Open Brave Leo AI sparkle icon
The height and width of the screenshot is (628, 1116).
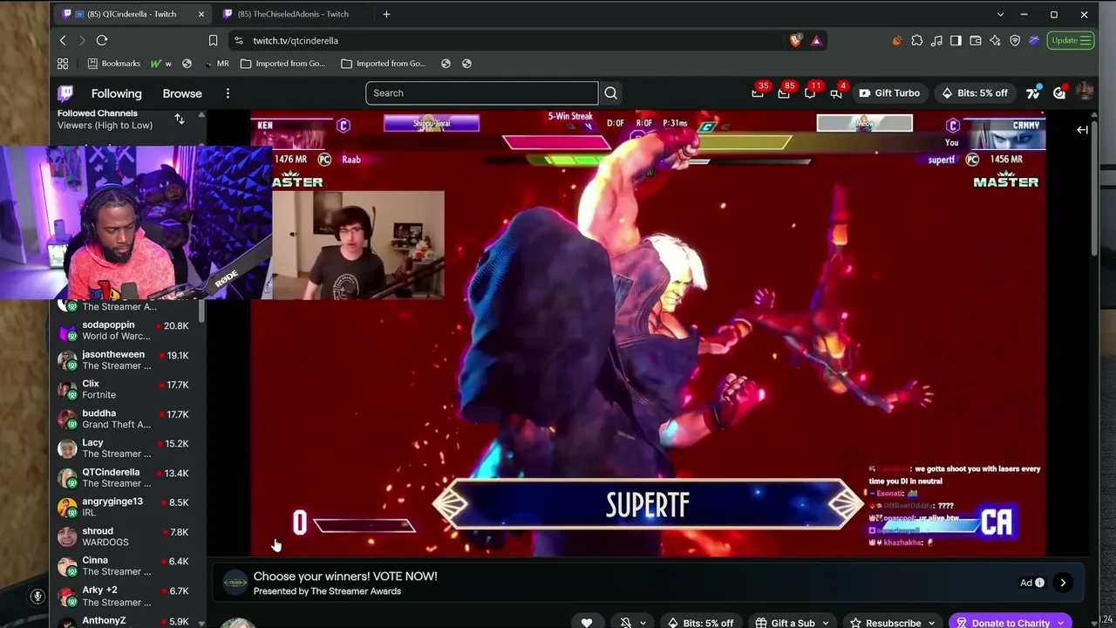point(995,40)
